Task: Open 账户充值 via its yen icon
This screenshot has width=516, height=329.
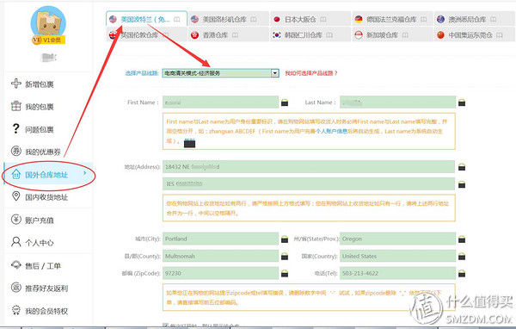Action: [x=16, y=219]
